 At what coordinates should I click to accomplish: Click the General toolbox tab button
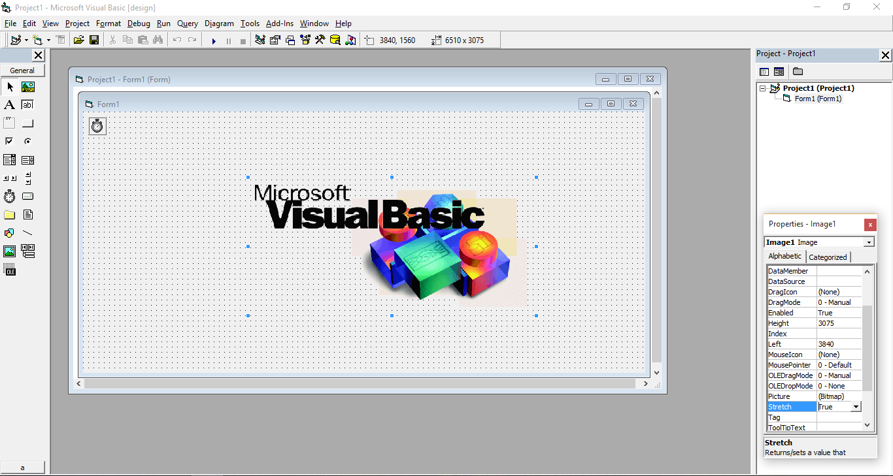click(22, 71)
